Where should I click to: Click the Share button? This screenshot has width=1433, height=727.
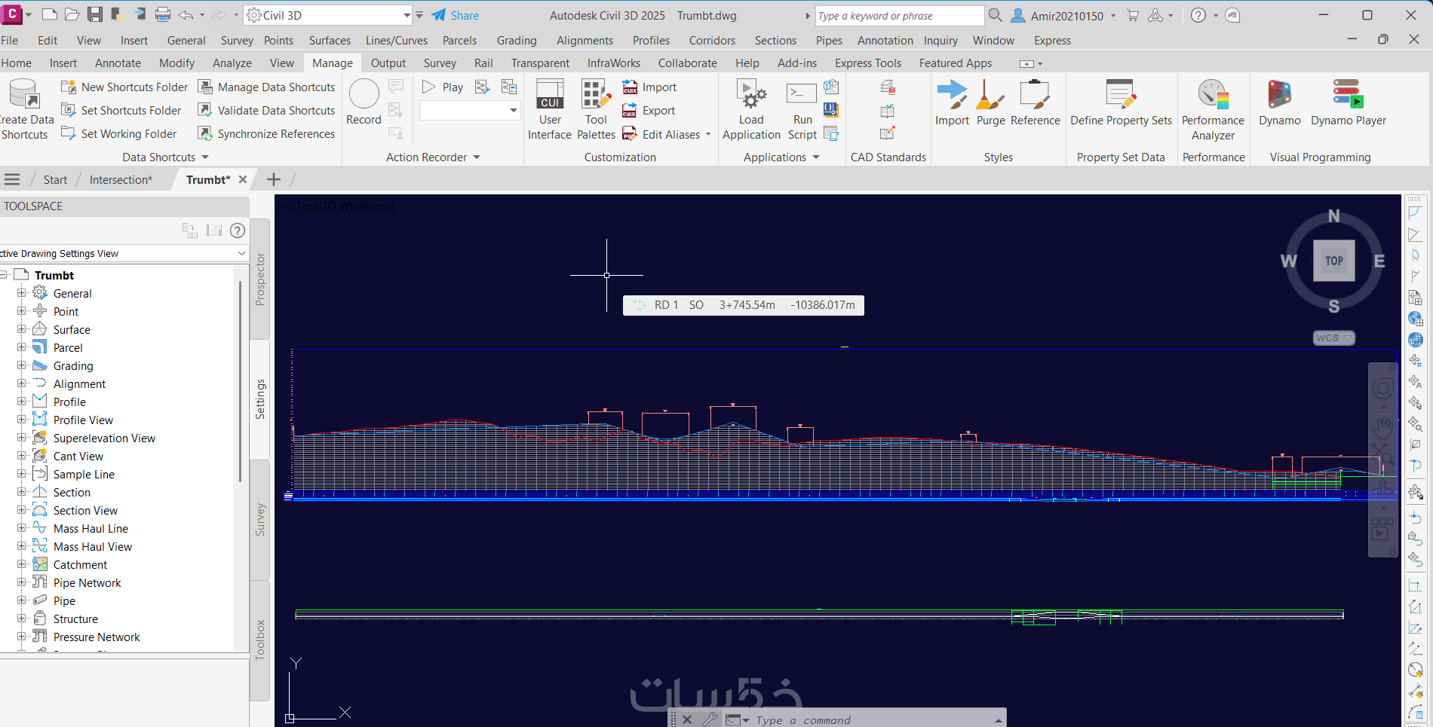[x=456, y=15]
